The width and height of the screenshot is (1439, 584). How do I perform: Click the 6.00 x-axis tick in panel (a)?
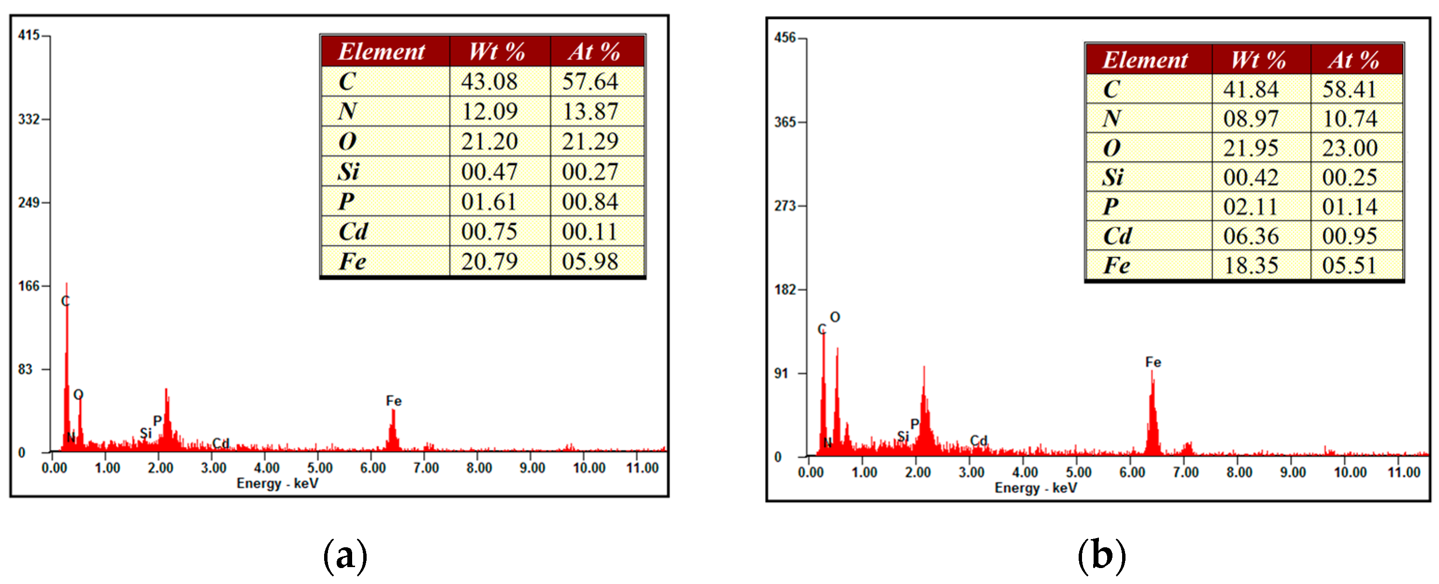372,468
